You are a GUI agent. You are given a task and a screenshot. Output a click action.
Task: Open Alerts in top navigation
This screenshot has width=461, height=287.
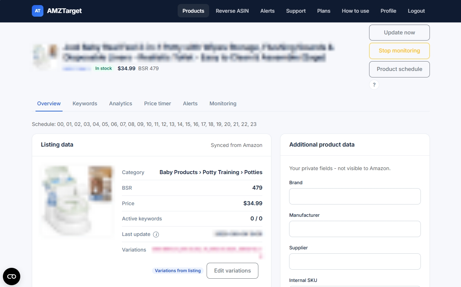[267, 11]
